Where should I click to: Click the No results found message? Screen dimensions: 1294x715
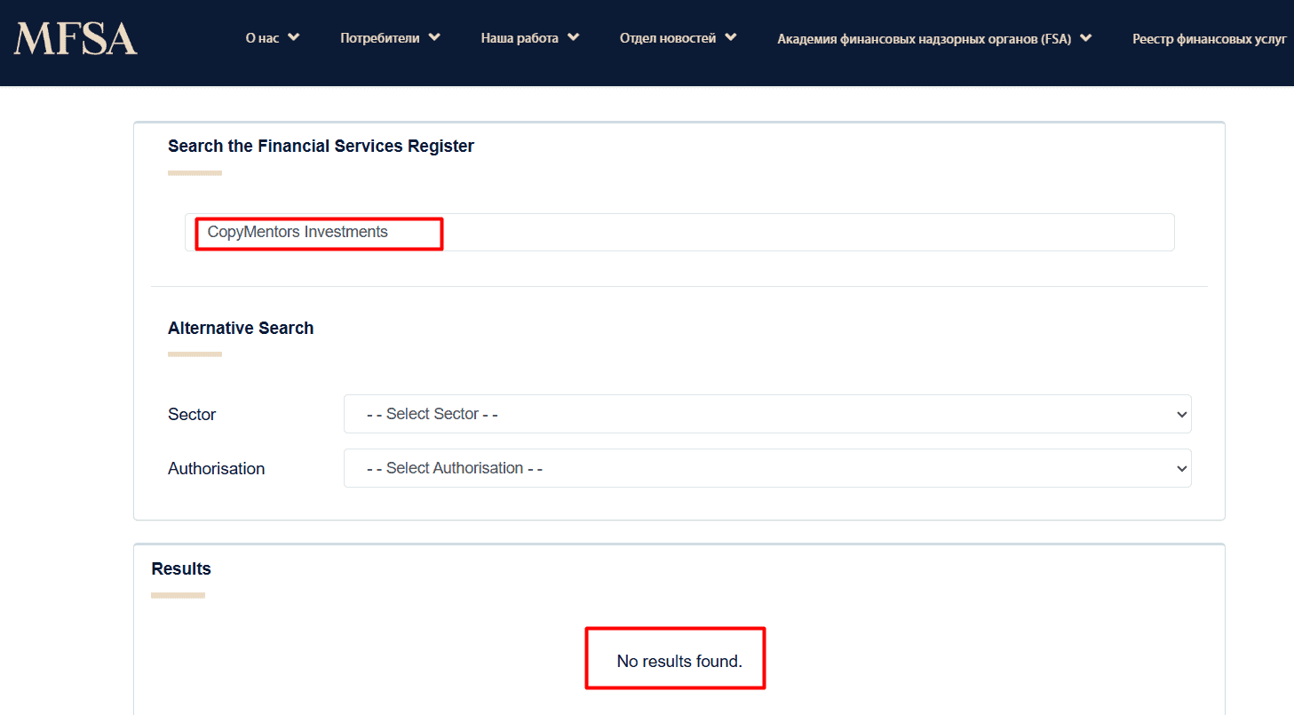pos(679,662)
